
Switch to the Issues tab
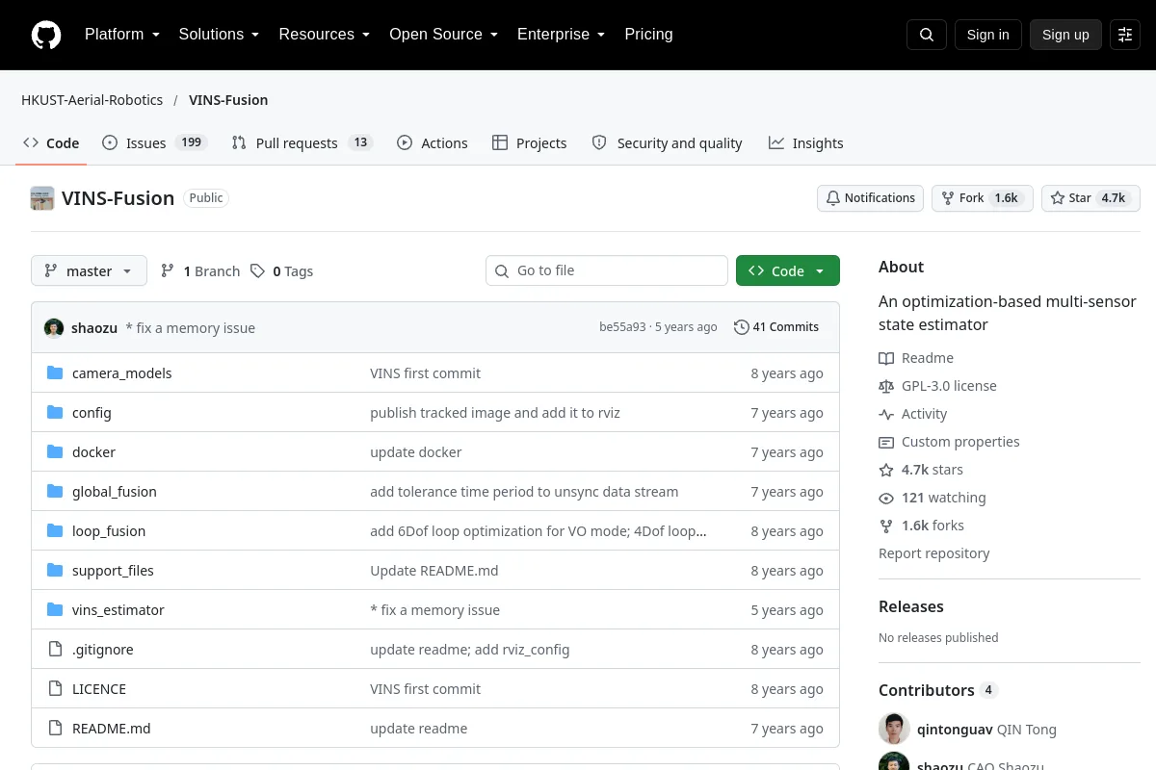(154, 142)
